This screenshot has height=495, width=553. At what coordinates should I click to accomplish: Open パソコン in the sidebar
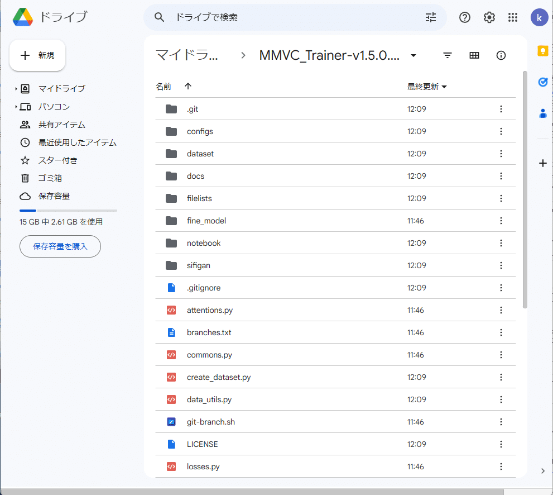(x=54, y=106)
